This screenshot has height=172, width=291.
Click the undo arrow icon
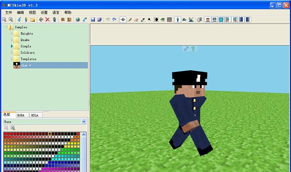point(108,20)
